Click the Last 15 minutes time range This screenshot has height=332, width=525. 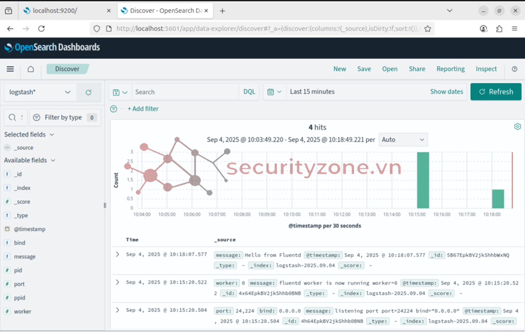pyautogui.click(x=312, y=92)
